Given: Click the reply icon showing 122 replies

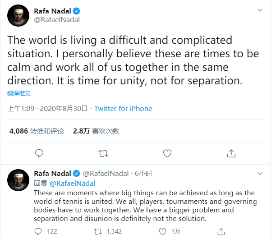Looking at the screenshot, I should tap(39, 231).
